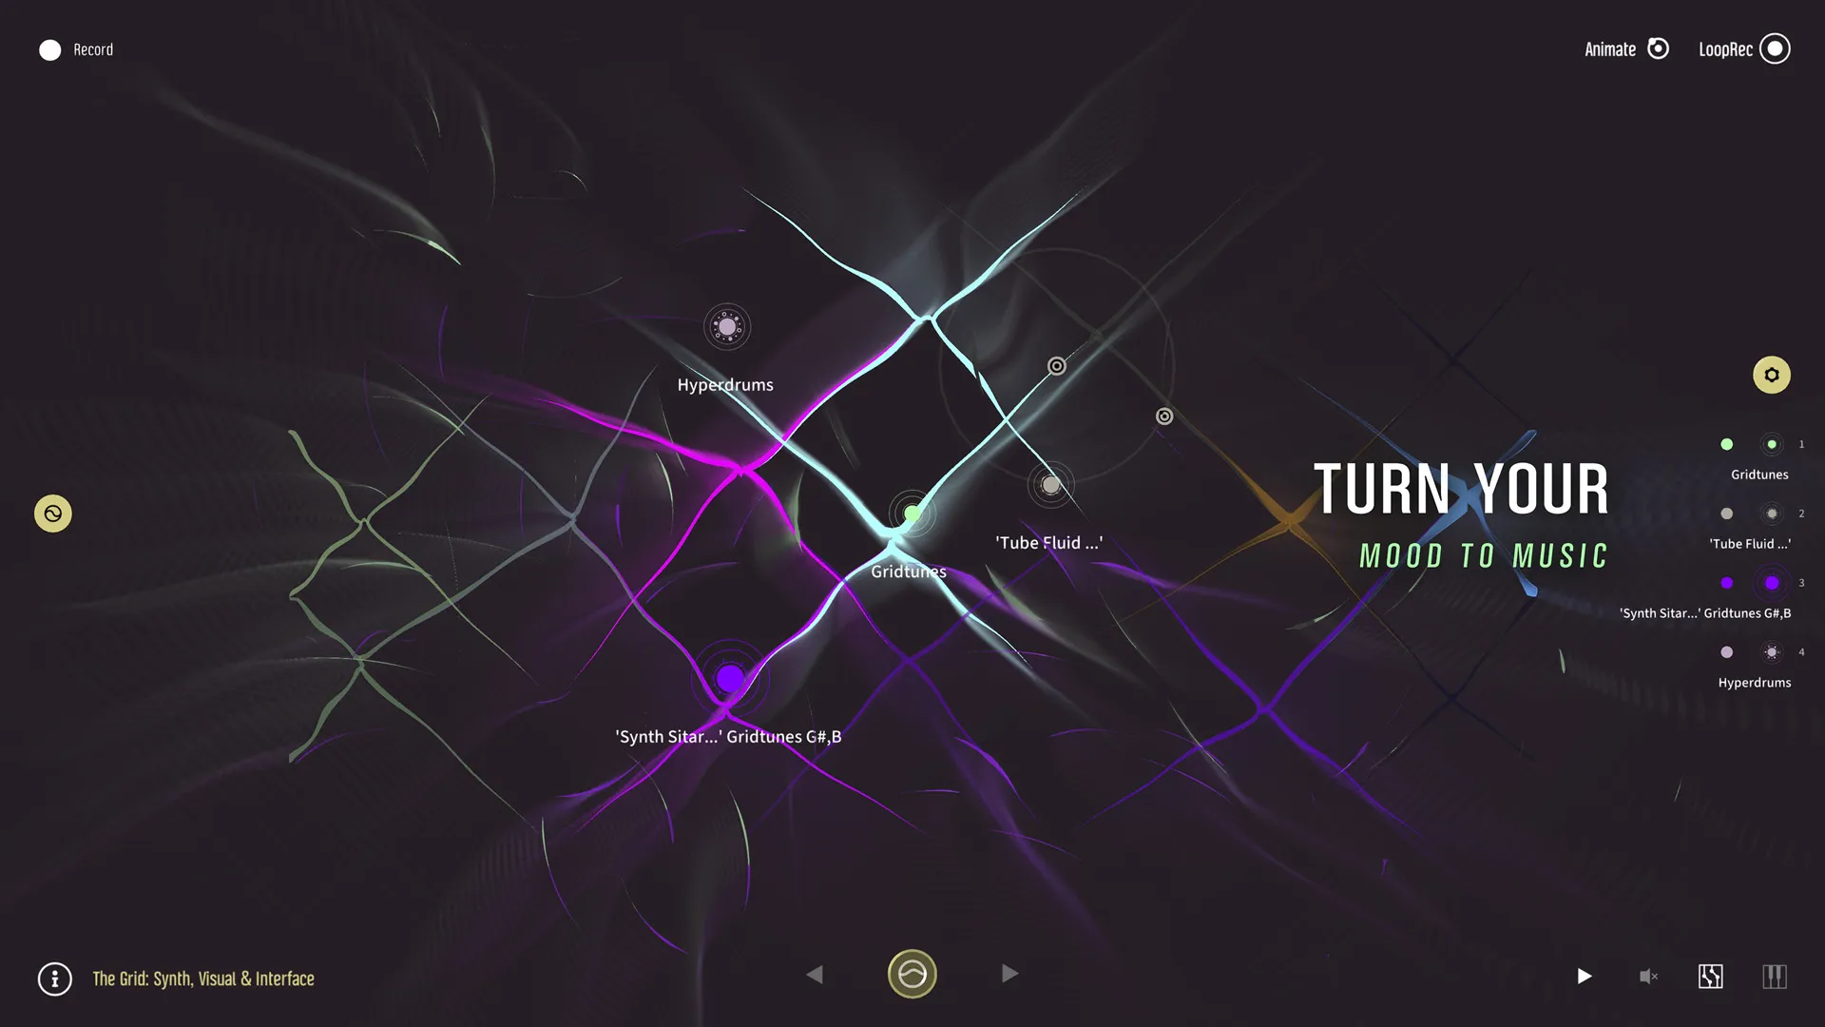Open the settings gear icon
Screen dimensions: 1825x1027
point(1773,374)
